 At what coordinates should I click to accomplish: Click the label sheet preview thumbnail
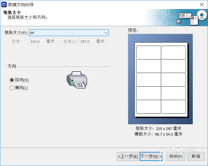click(x=160, y=79)
